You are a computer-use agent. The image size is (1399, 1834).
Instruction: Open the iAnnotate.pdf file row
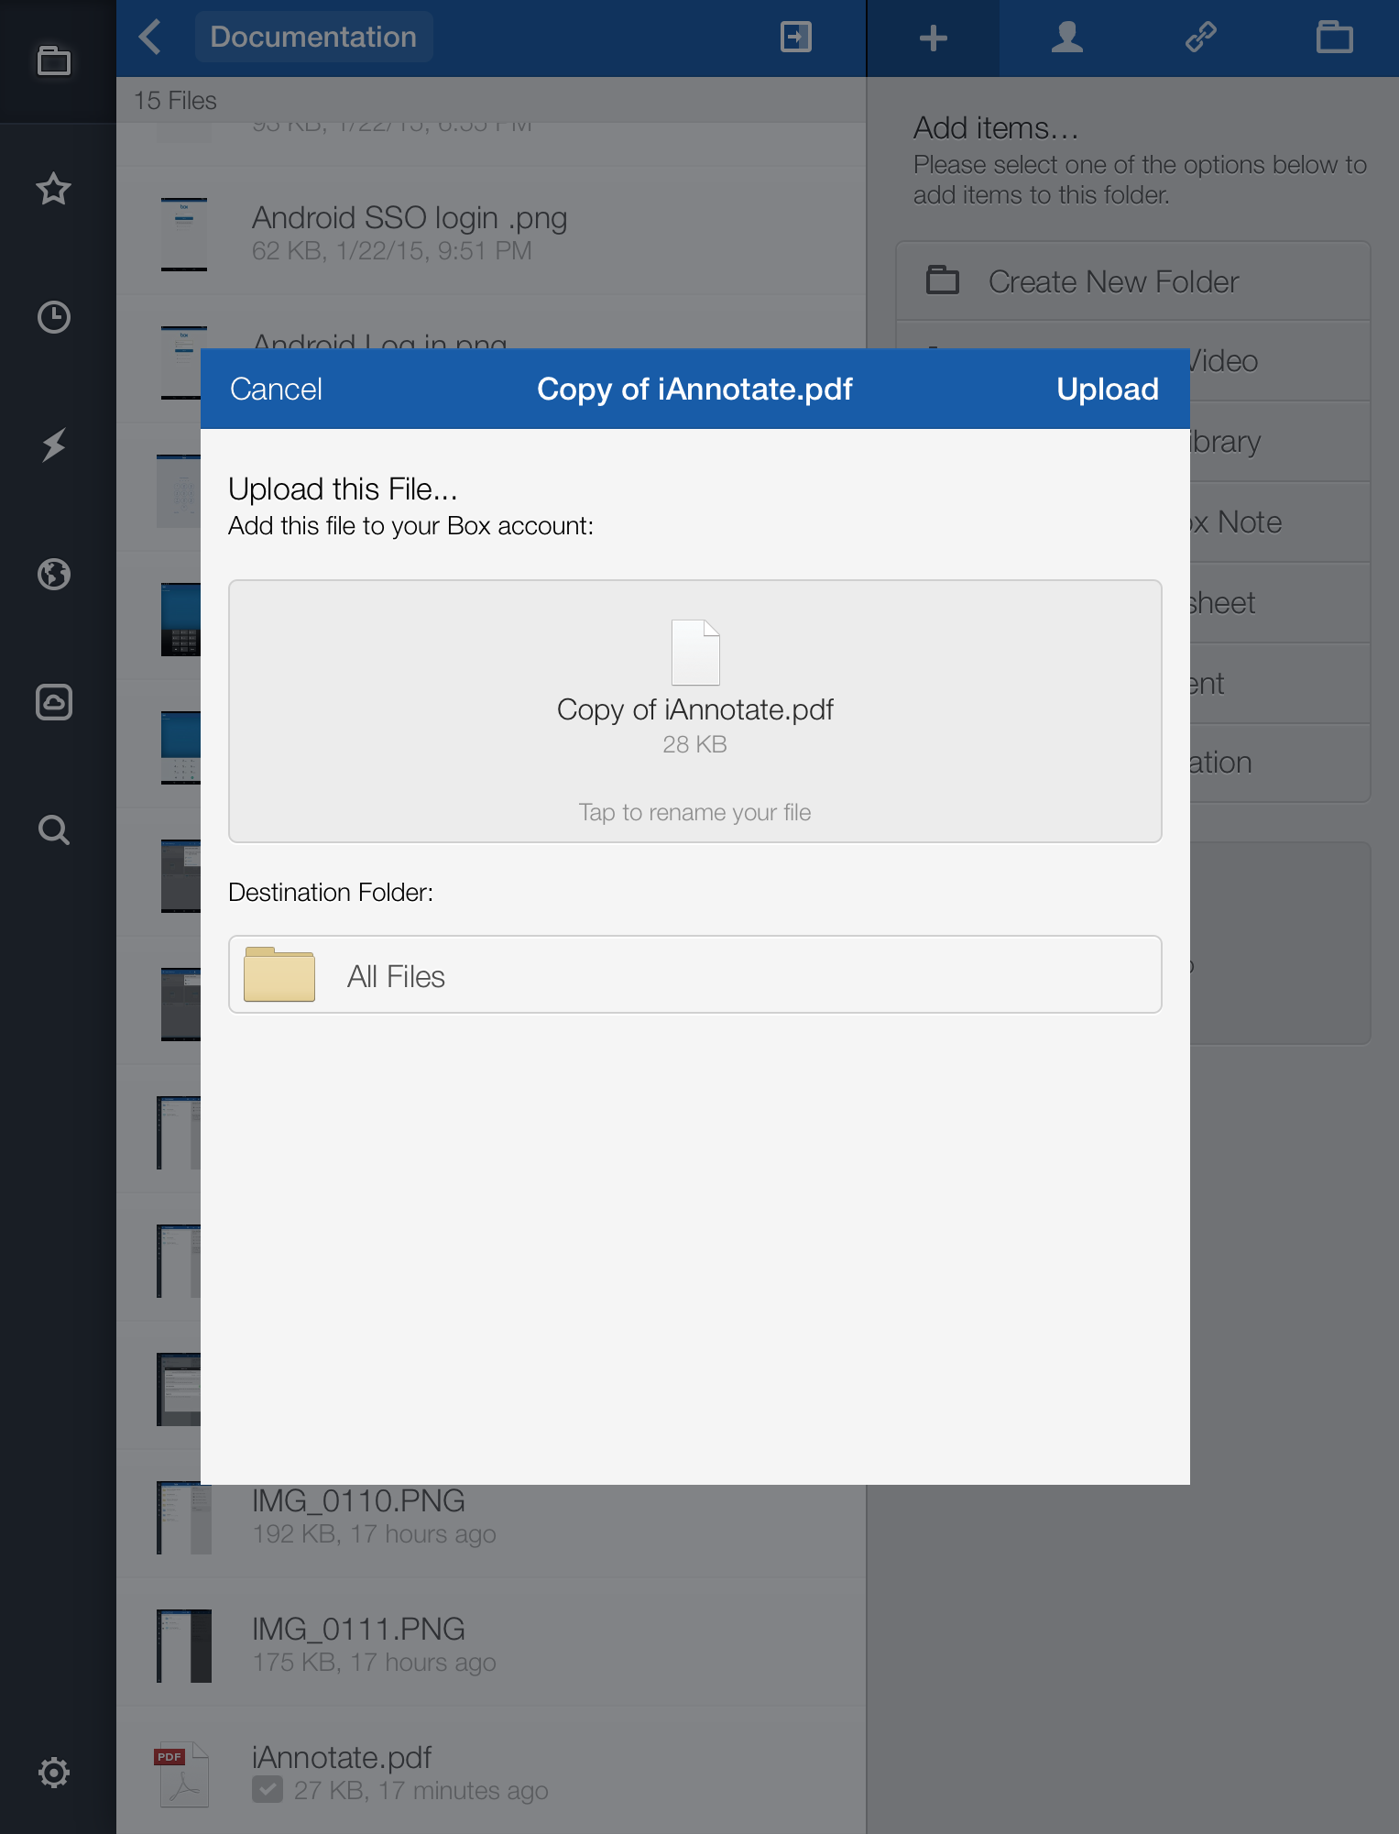pos(491,1771)
